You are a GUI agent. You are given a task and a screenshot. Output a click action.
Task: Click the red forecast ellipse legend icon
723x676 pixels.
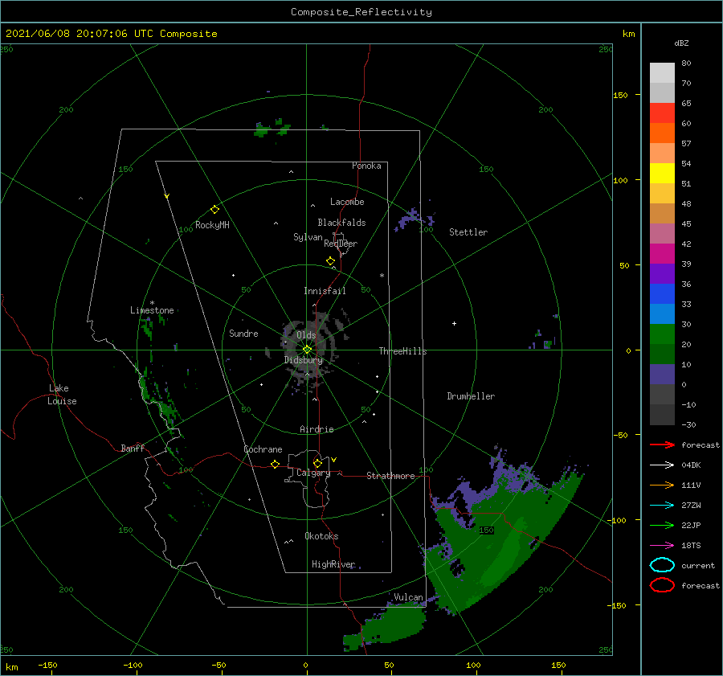point(662,585)
